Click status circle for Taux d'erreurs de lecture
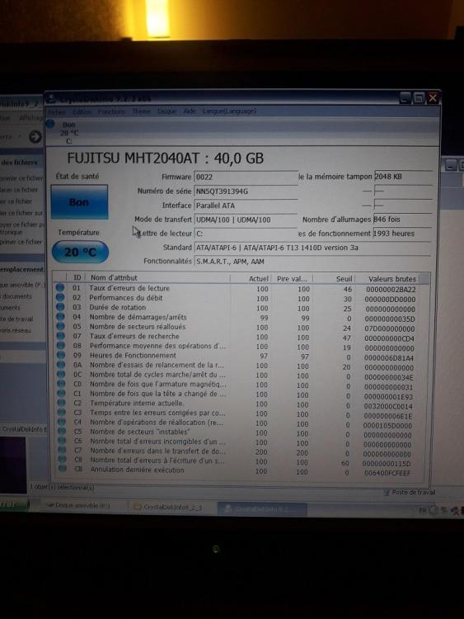The width and height of the screenshot is (464, 619). [60, 288]
